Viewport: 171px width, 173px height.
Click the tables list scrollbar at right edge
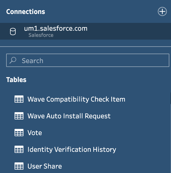(x=170, y=98)
